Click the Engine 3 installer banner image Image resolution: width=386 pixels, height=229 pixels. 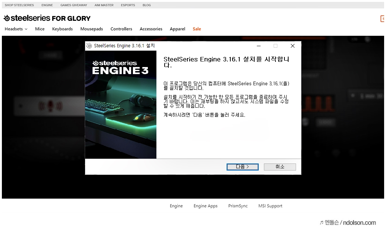click(x=121, y=105)
